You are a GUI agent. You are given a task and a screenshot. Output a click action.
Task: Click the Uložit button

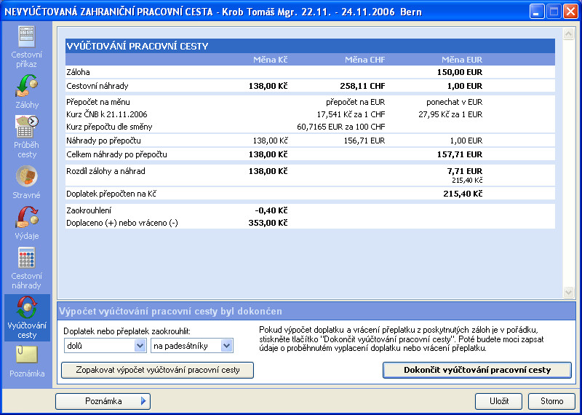pos(498,401)
